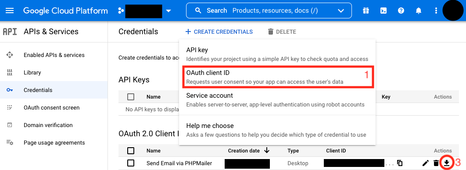Click CREATE CREDENTIALS button

tap(219, 32)
